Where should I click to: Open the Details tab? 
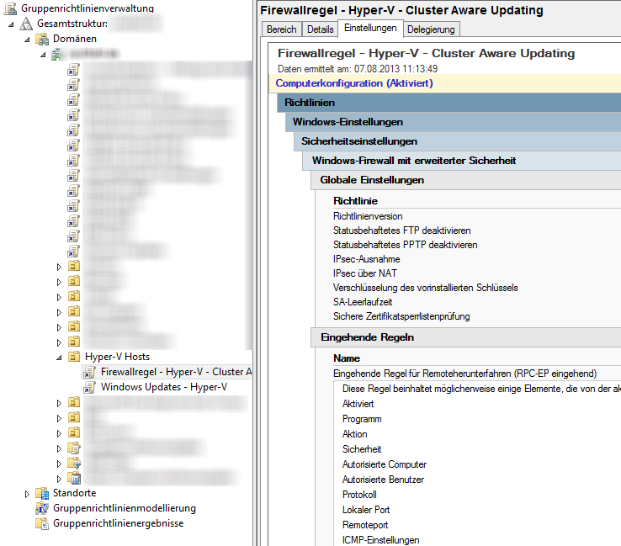[321, 29]
